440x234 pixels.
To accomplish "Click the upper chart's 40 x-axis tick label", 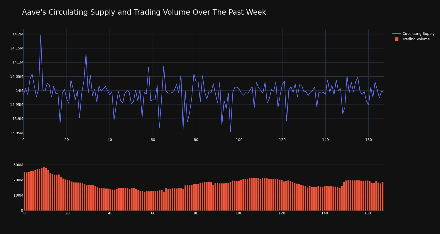I will coord(110,140).
